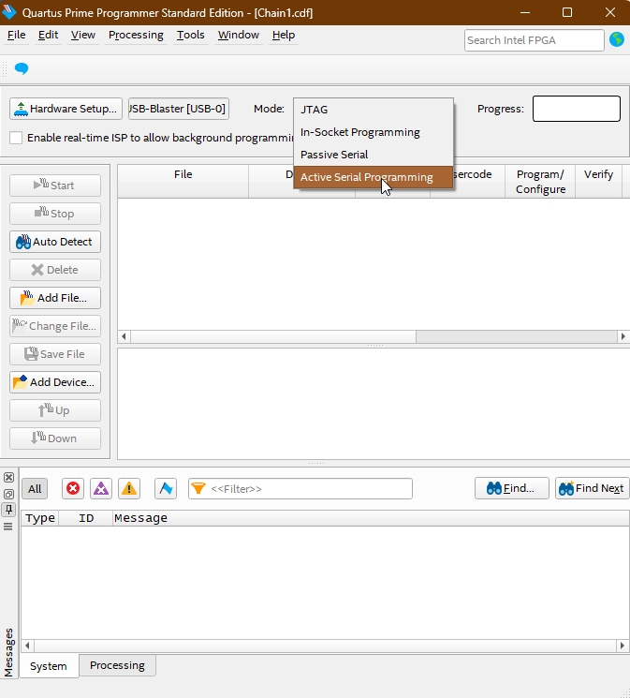Image resolution: width=630 pixels, height=698 pixels.
Task: Click Add Device button
Action: pyautogui.click(x=55, y=382)
